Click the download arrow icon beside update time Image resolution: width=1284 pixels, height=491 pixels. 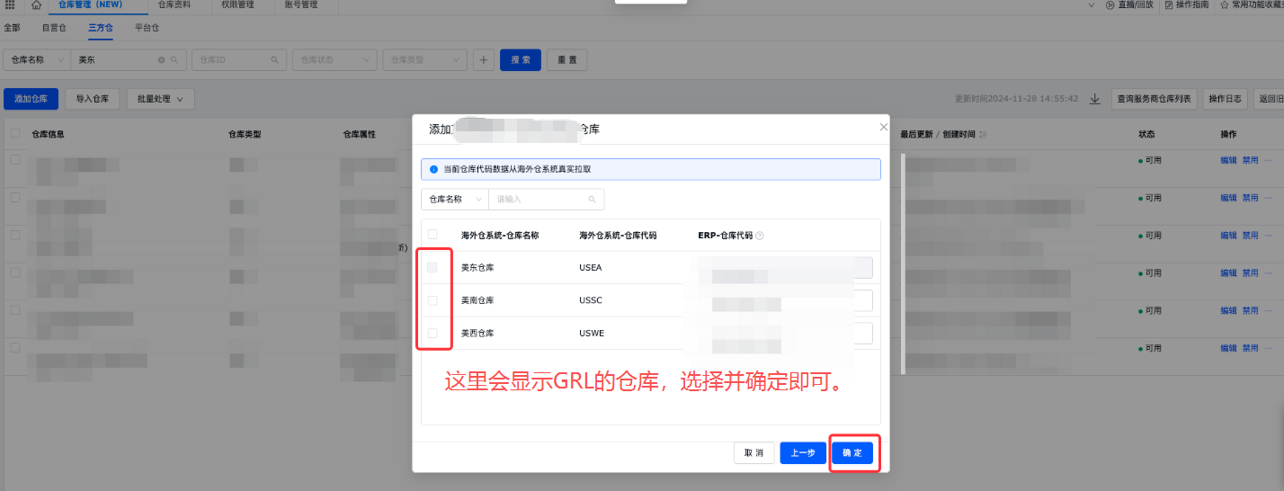click(x=1094, y=99)
